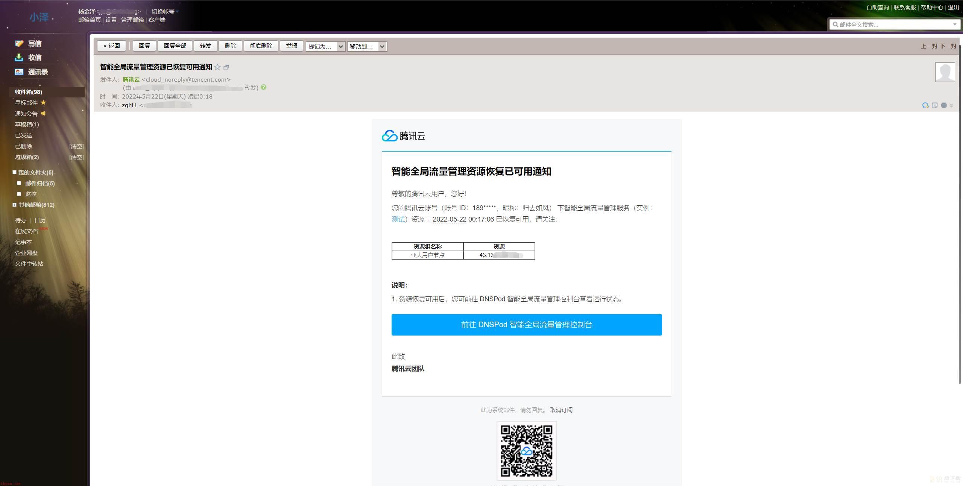Screen dimensions: 963x486
Task: Open the compose mail icon 写信
Action: [19, 44]
